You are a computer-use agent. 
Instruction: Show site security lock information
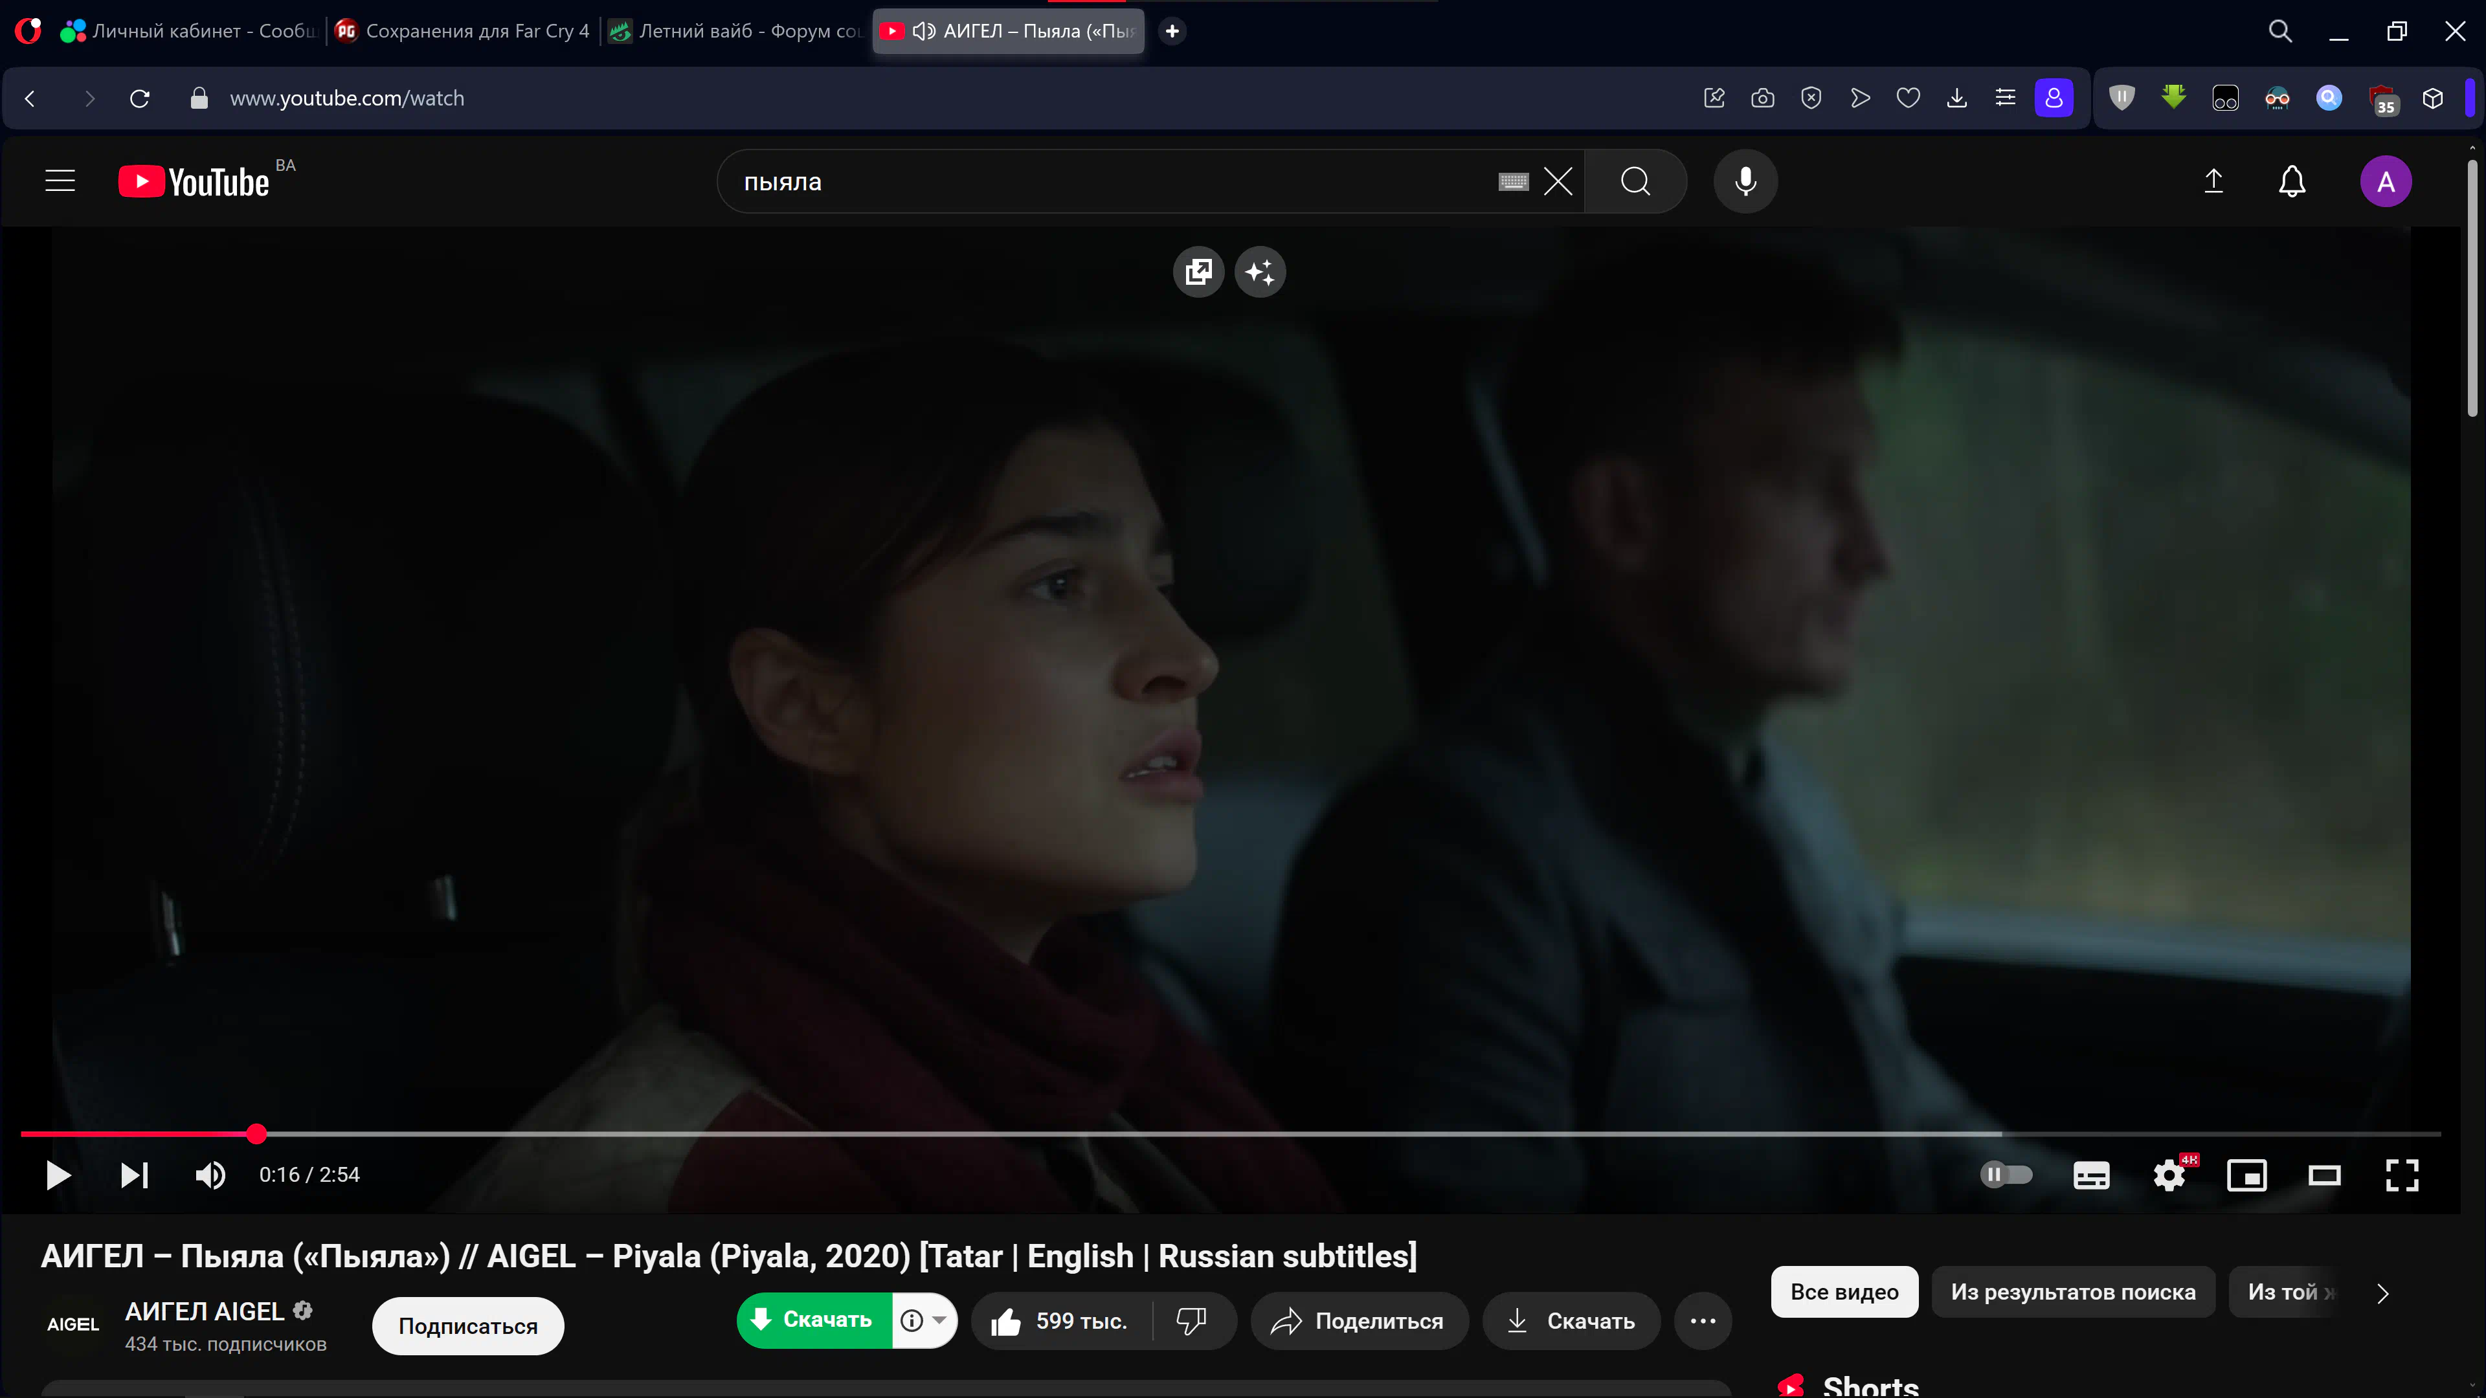199,98
